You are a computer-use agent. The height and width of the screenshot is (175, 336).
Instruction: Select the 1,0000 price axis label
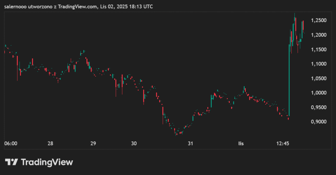(318, 93)
